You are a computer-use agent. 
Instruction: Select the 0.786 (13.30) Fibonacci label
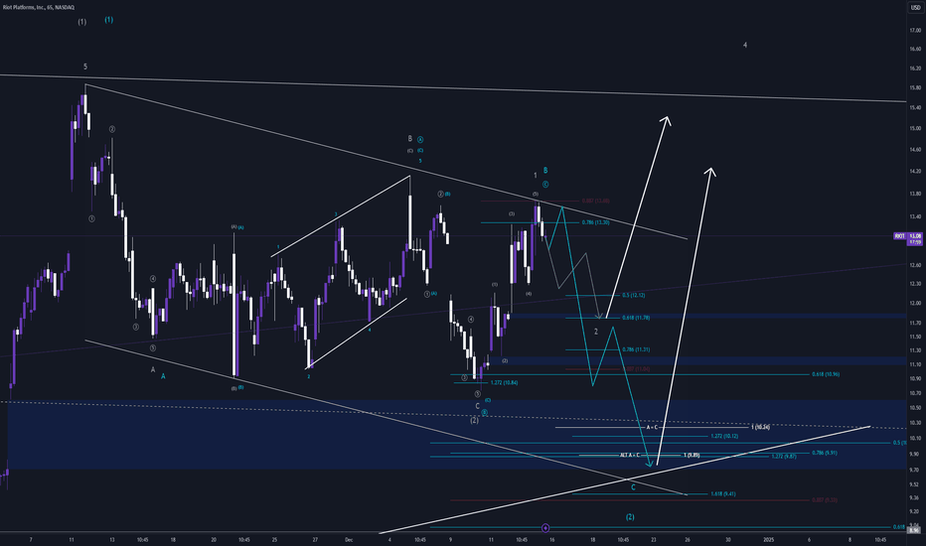point(595,222)
